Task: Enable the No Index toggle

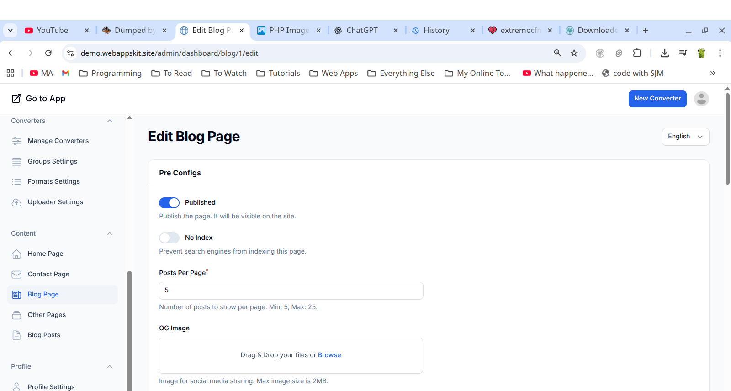Action: [169, 238]
